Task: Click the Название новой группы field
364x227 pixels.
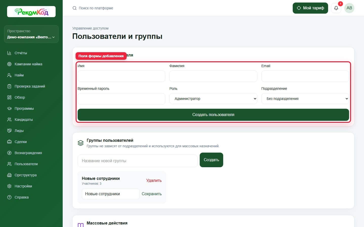Action: coord(138,161)
